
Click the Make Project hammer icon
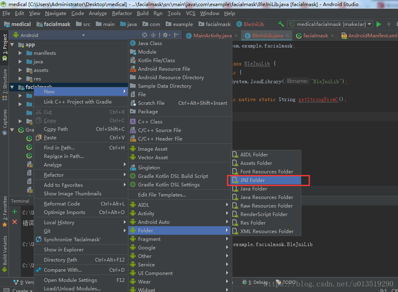coord(281,24)
